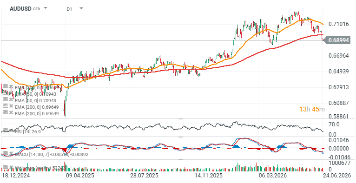Viewport: 356px width, 183px height.
Task: Click the pane divider handle above volume panel
Action: click(x=181, y=160)
